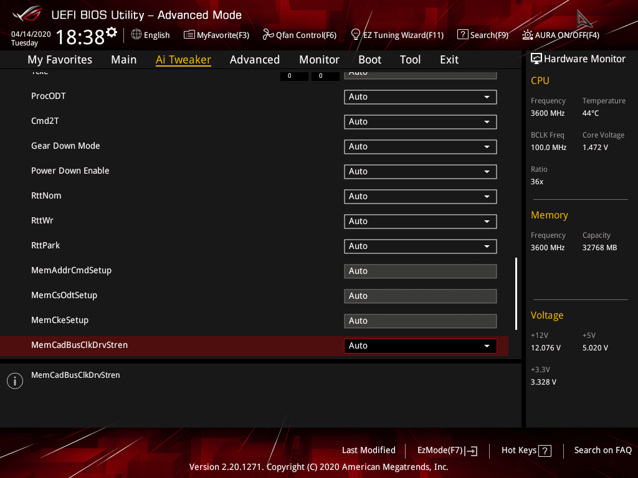Screen dimensions: 638x478
Task: Switch to My Favorites tab
Action: (60, 60)
